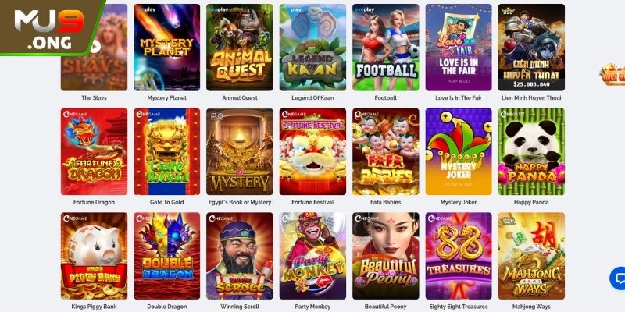Screen dimensions: 625x312
Task: Open the mini game floating icon
Action: [612, 74]
